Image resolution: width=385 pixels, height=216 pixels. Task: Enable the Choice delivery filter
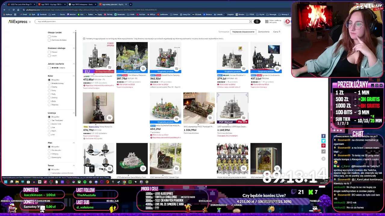click(x=49, y=52)
